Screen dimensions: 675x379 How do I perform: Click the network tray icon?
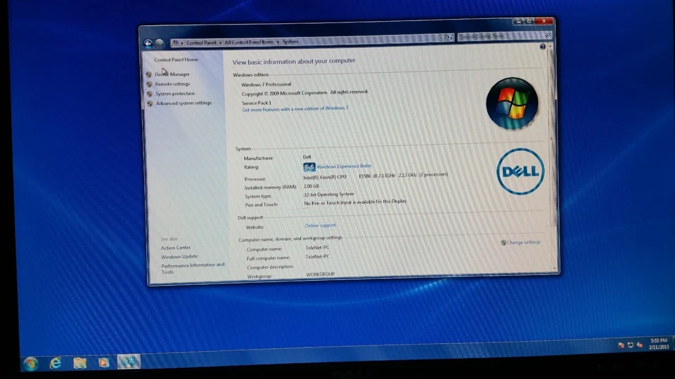pos(631,345)
